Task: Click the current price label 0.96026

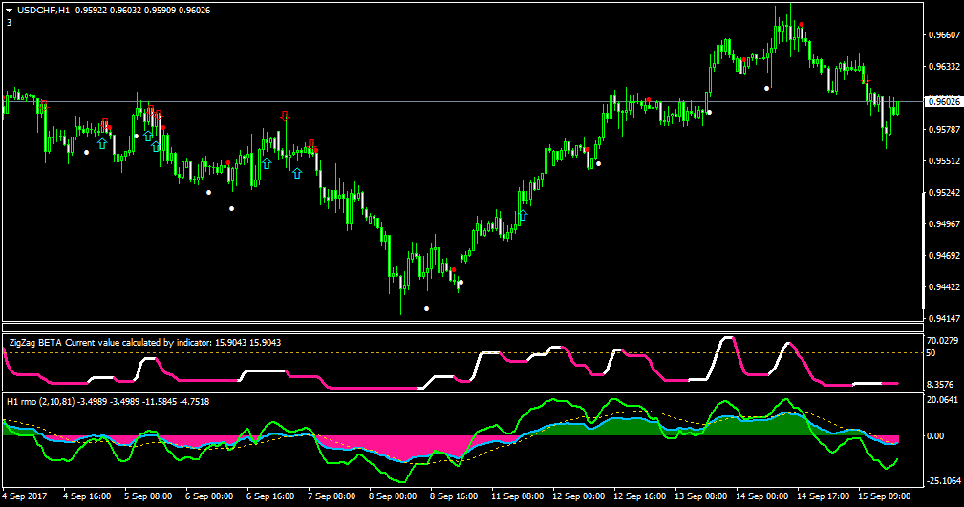Action: click(x=944, y=101)
